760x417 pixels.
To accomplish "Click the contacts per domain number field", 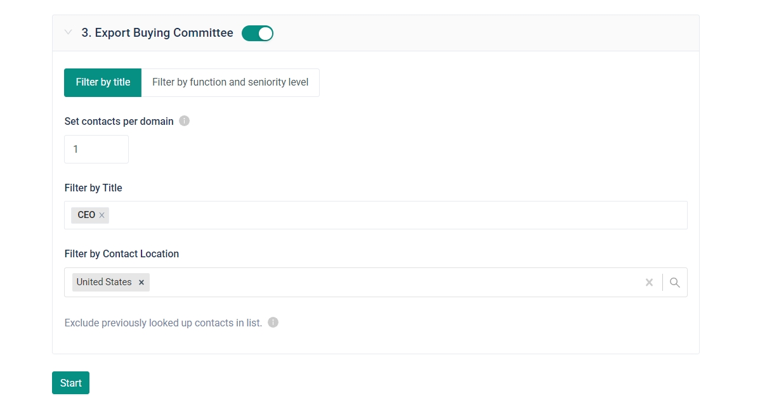I will click(96, 150).
